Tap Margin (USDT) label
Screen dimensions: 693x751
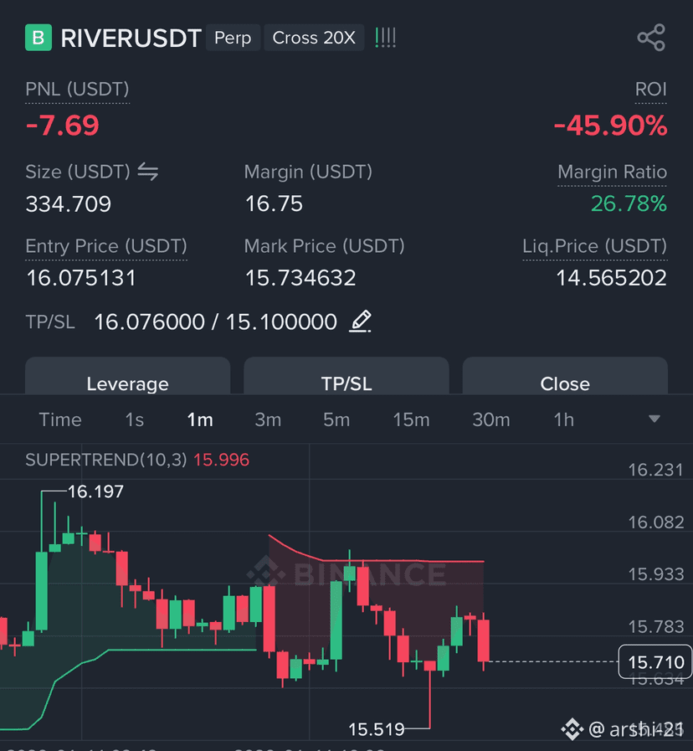coord(308,172)
